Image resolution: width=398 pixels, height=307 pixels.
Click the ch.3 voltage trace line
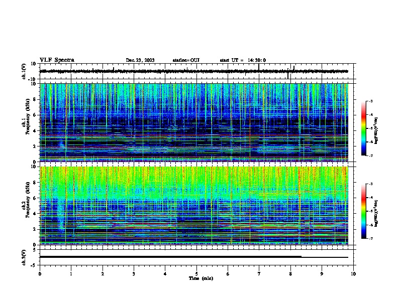coord(194,257)
